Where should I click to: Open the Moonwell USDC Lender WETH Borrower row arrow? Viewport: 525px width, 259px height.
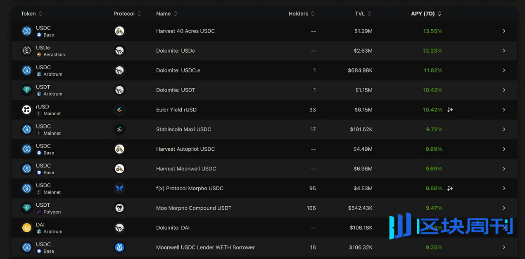point(504,247)
